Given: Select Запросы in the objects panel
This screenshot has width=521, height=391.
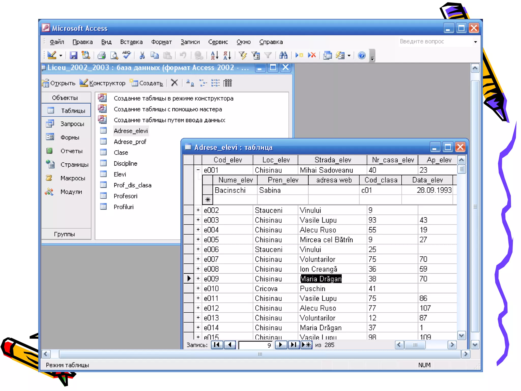Looking at the screenshot, I should click(x=72, y=124).
